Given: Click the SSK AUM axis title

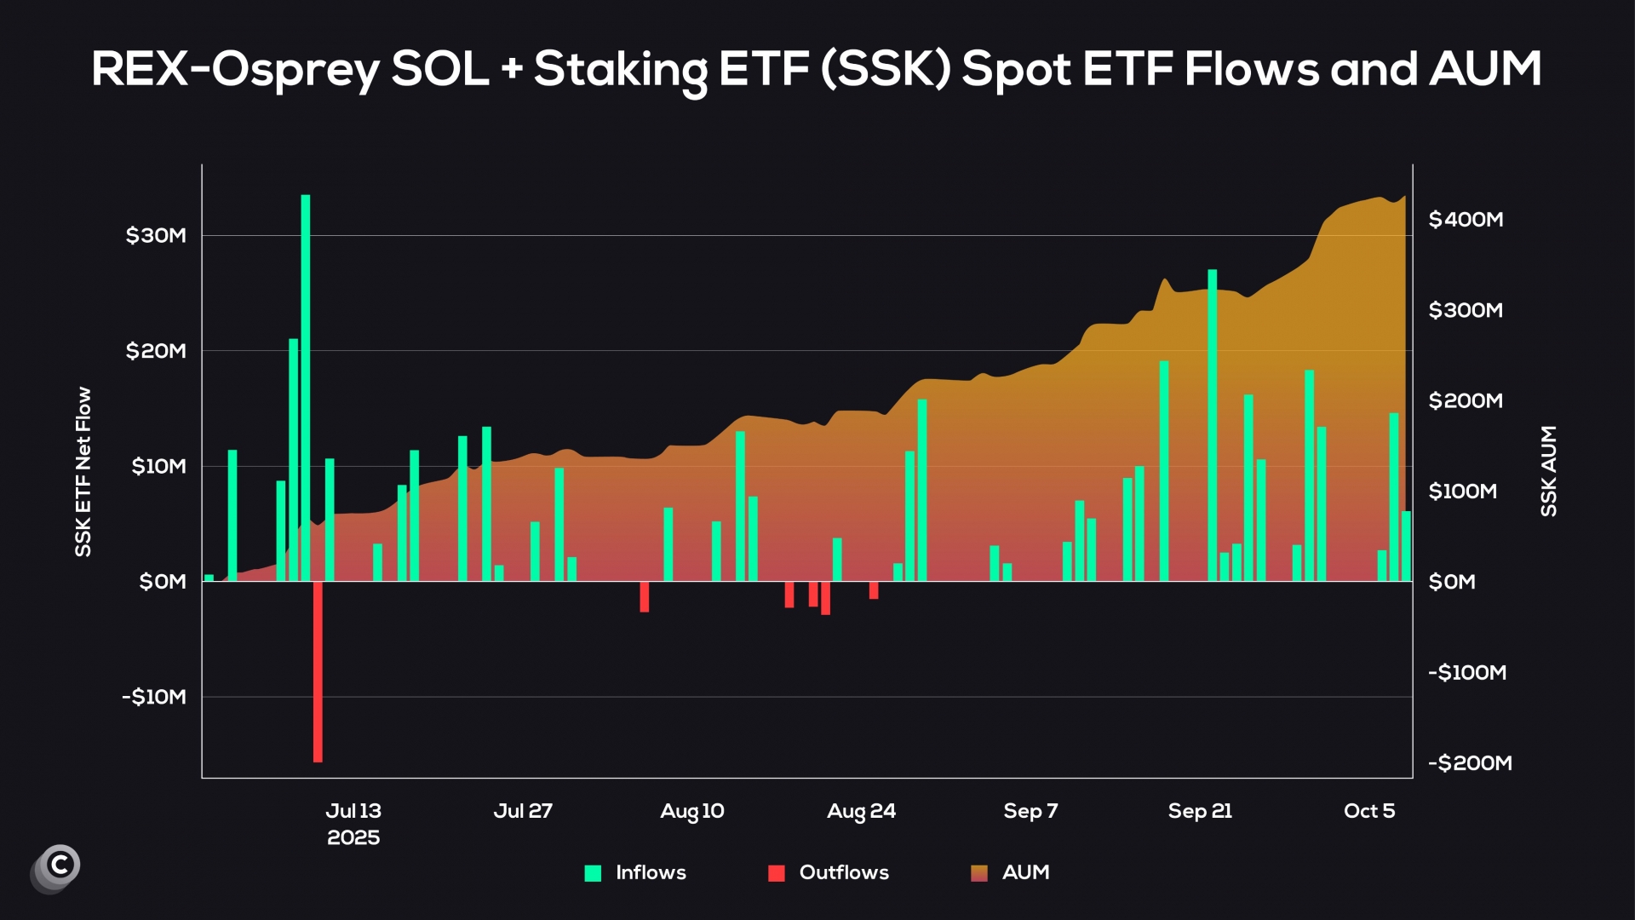Looking at the screenshot, I should point(1548,471).
